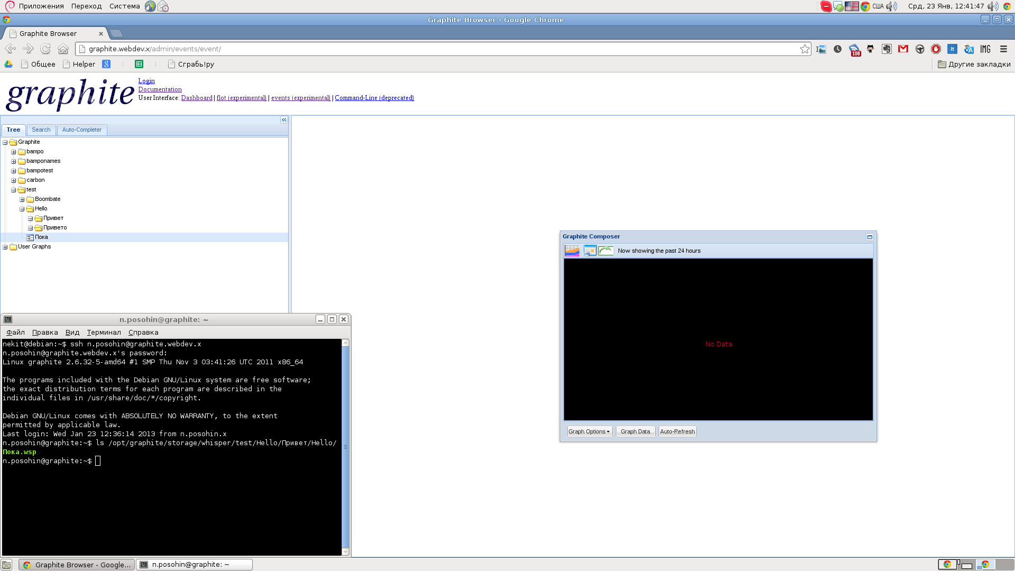This screenshot has height=571, width=1015.
Task: Switch to the Tree tab
Action: [x=14, y=130]
